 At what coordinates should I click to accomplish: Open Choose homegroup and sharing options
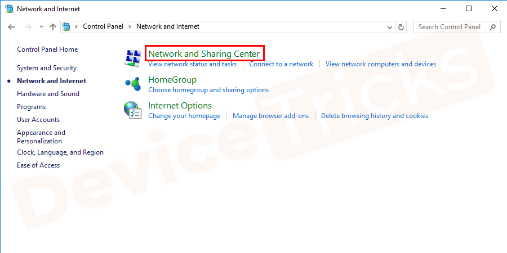[208, 90]
